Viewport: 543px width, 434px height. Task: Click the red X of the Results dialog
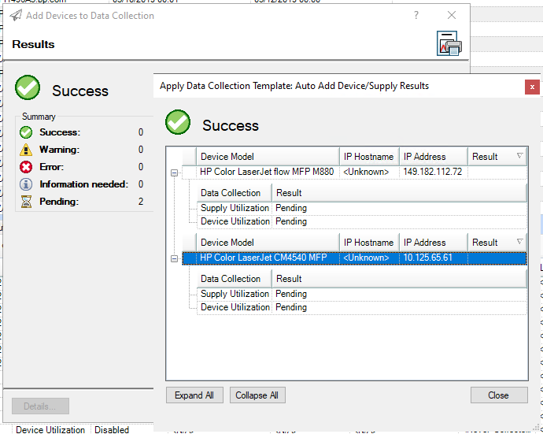click(x=532, y=87)
